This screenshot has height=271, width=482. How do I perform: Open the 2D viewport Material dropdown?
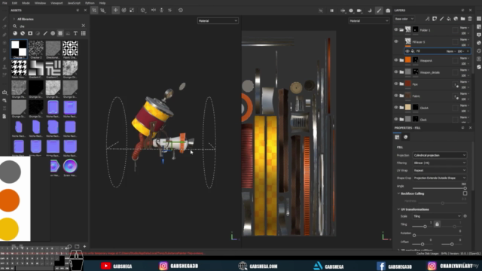[x=369, y=20]
